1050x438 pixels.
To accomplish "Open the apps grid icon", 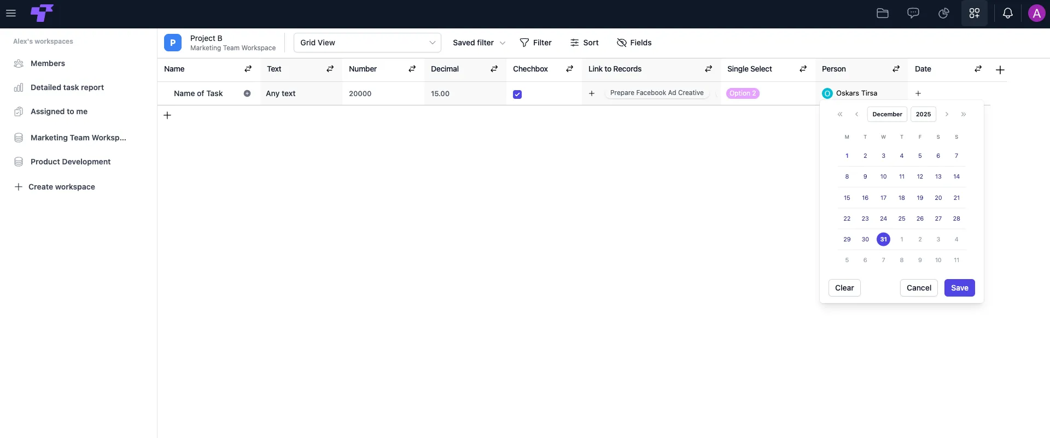I will [x=975, y=13].
